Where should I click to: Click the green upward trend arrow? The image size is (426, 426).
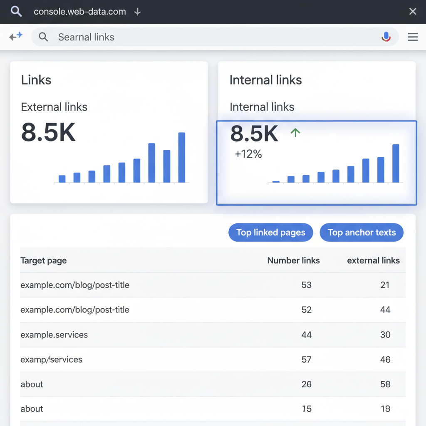(295, 133)
